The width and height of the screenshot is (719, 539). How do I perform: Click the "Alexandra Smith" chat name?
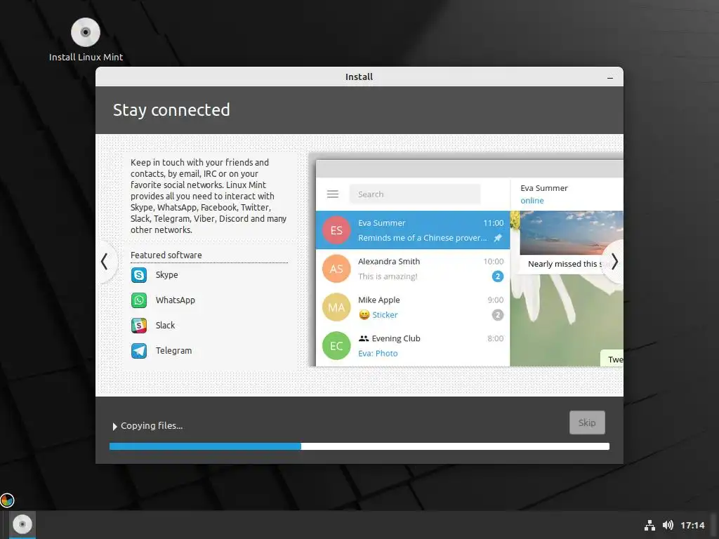389,262
